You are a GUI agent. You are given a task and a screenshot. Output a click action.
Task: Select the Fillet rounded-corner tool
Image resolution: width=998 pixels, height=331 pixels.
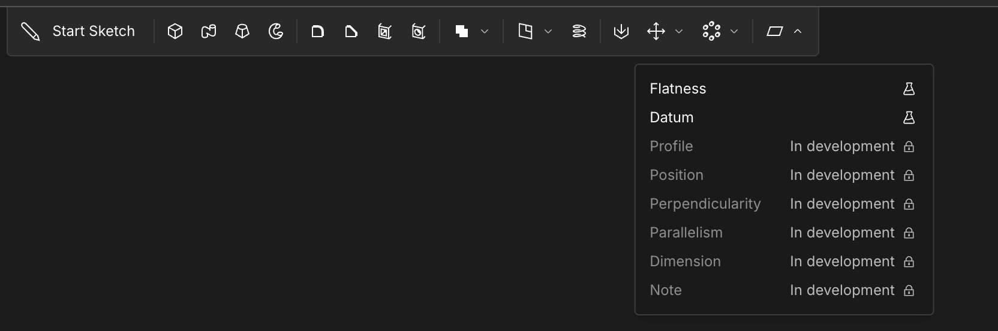(318, 31)
